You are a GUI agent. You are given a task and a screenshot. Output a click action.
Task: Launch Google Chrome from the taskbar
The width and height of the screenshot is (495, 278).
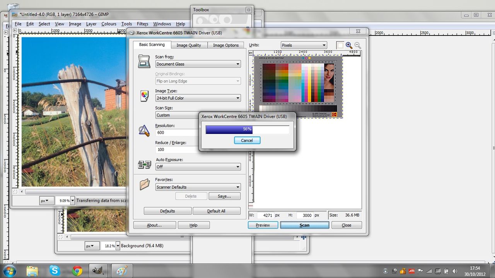(77, 271)
